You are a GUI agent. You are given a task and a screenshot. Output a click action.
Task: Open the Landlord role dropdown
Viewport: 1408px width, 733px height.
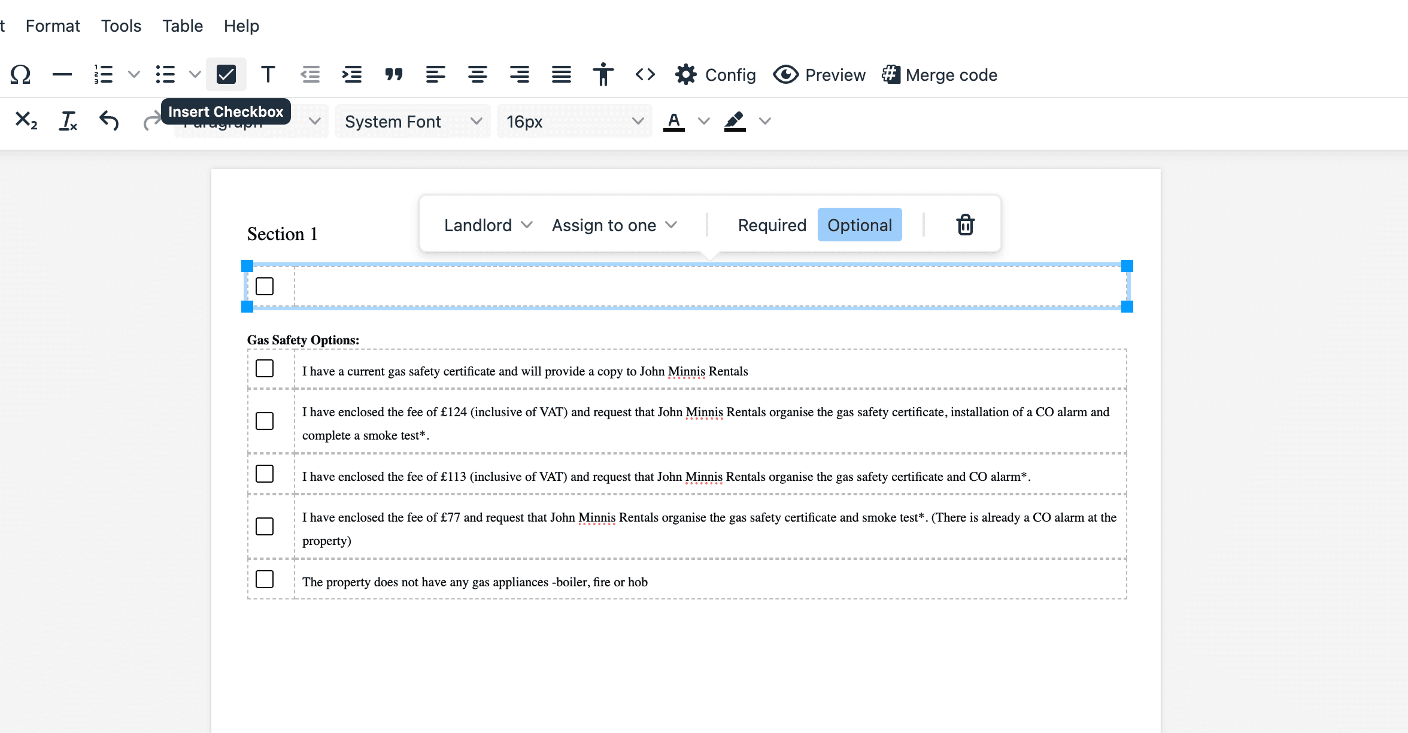click(x=488, y=225)
